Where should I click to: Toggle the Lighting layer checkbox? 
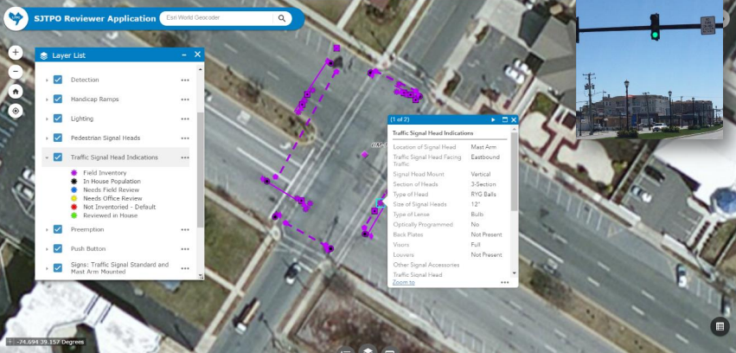58,119
